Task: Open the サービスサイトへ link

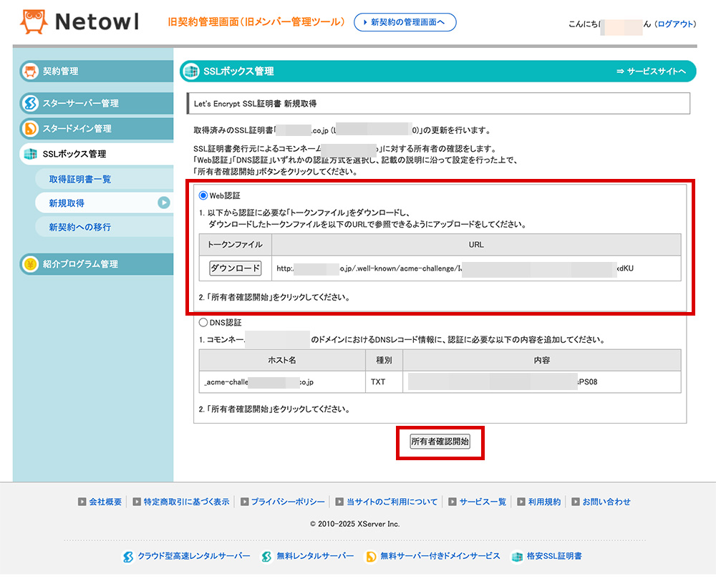Action: pyautogui.click(x=657, y=72)
